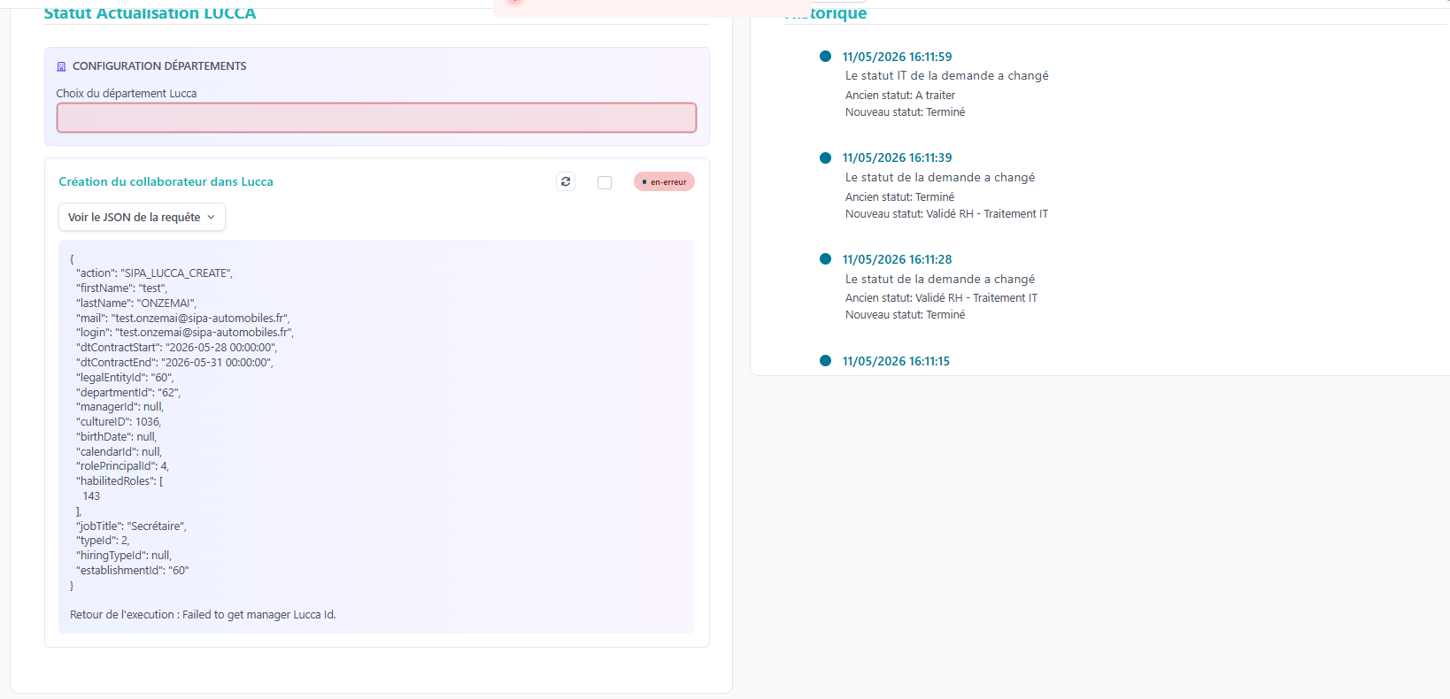Tick the checkbox beside the en-erreur badge

click(x=605, y=182)
